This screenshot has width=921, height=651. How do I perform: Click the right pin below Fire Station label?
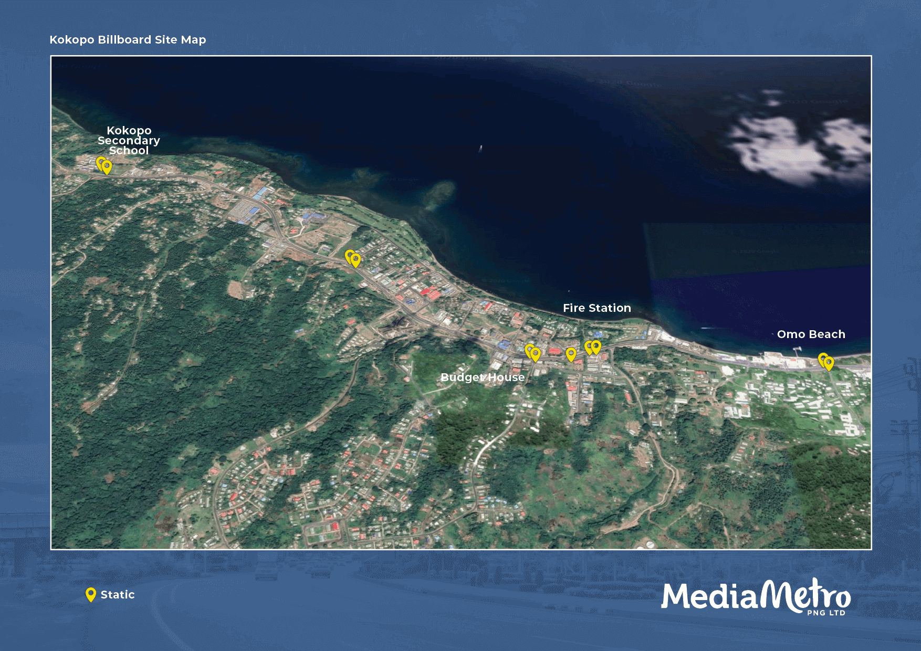tap(596, 346)
